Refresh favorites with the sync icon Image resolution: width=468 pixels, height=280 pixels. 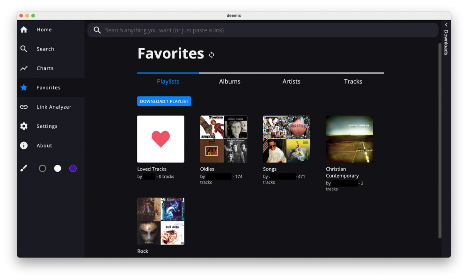pyautogui.click(x=212, y=55)
